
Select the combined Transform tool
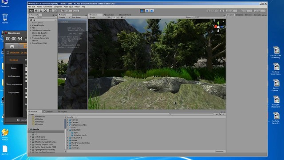[x=55, y=11]
